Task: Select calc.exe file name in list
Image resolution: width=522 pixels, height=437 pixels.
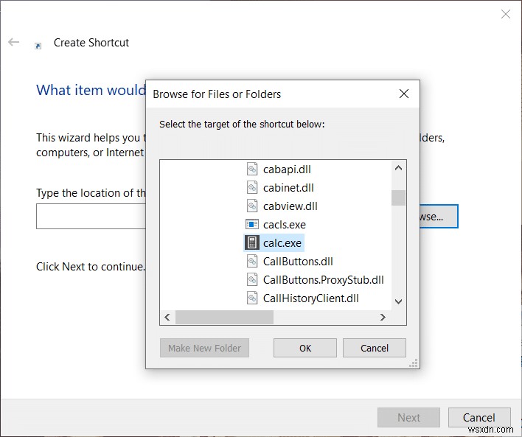Action: coord(282,243)
